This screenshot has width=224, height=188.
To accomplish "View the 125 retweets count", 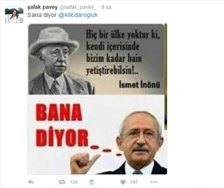I will (74, 182).
